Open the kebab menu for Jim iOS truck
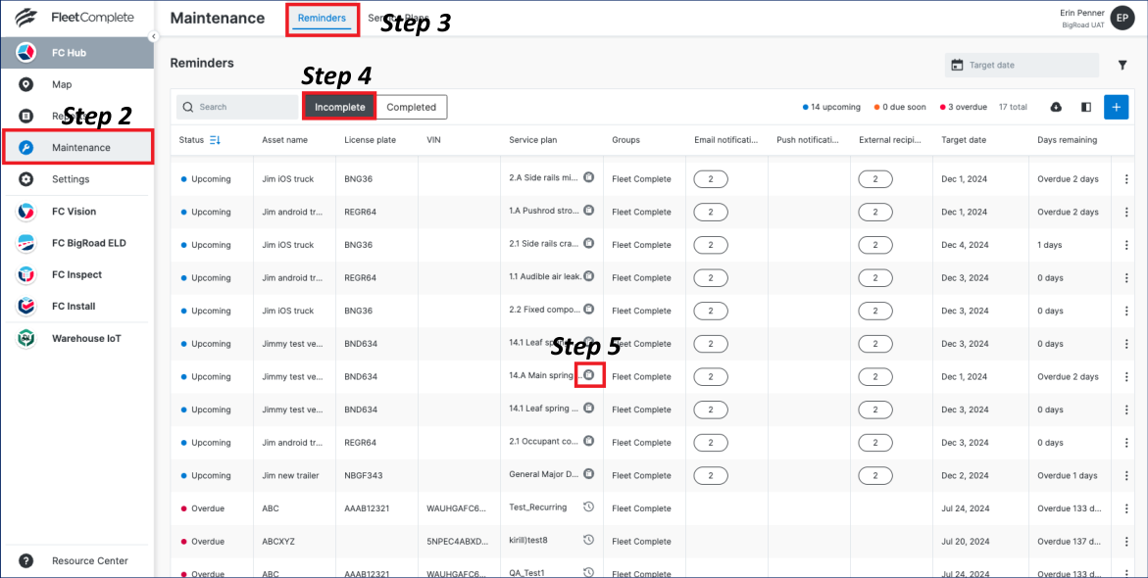 1125,178
